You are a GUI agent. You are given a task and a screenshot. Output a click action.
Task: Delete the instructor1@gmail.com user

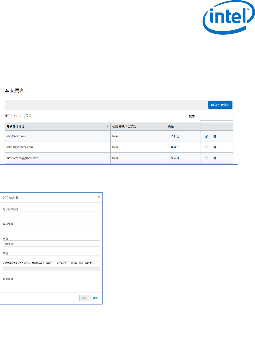pos(215,158)
